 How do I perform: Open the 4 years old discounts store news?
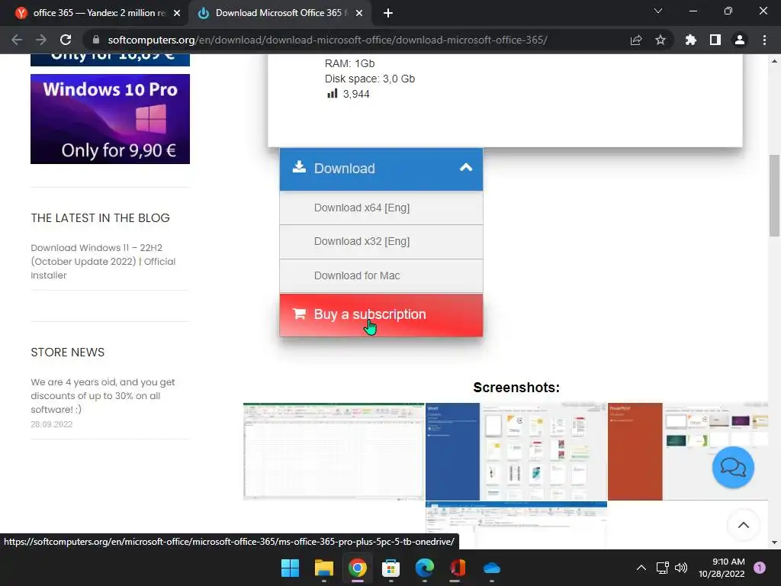(103, 396)
